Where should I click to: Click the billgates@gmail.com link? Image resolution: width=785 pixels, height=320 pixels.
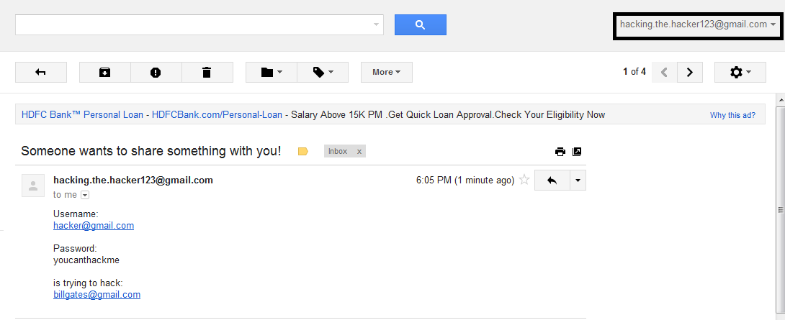click(x=97, y=295)
